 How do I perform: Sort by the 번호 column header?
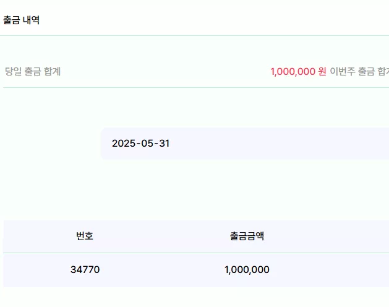point(85,236)
